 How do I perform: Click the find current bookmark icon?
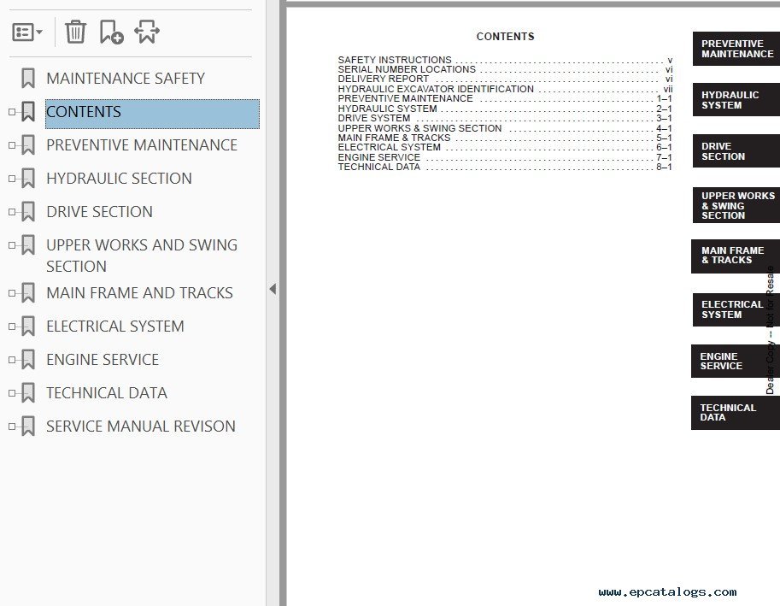point(146,32)
